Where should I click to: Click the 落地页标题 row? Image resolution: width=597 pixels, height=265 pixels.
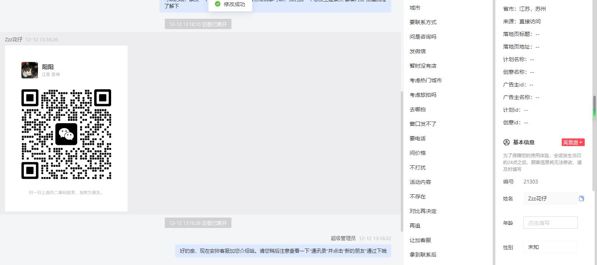pos(521,34)
